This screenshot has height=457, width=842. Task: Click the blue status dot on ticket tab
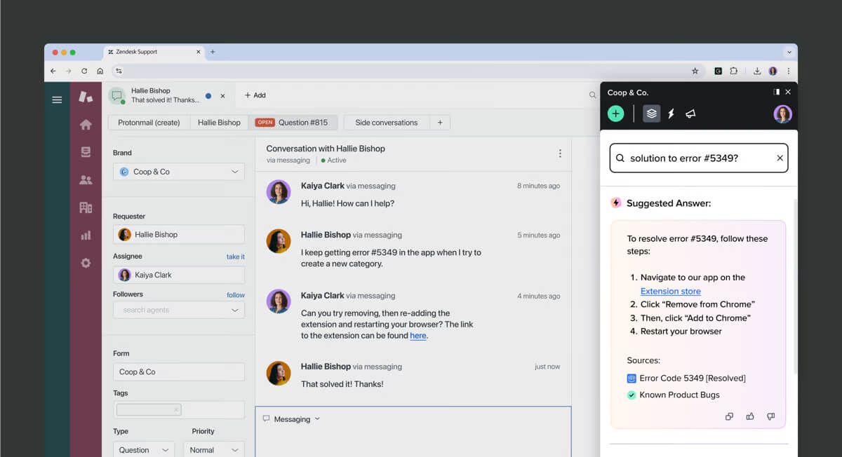click(208, 96)
